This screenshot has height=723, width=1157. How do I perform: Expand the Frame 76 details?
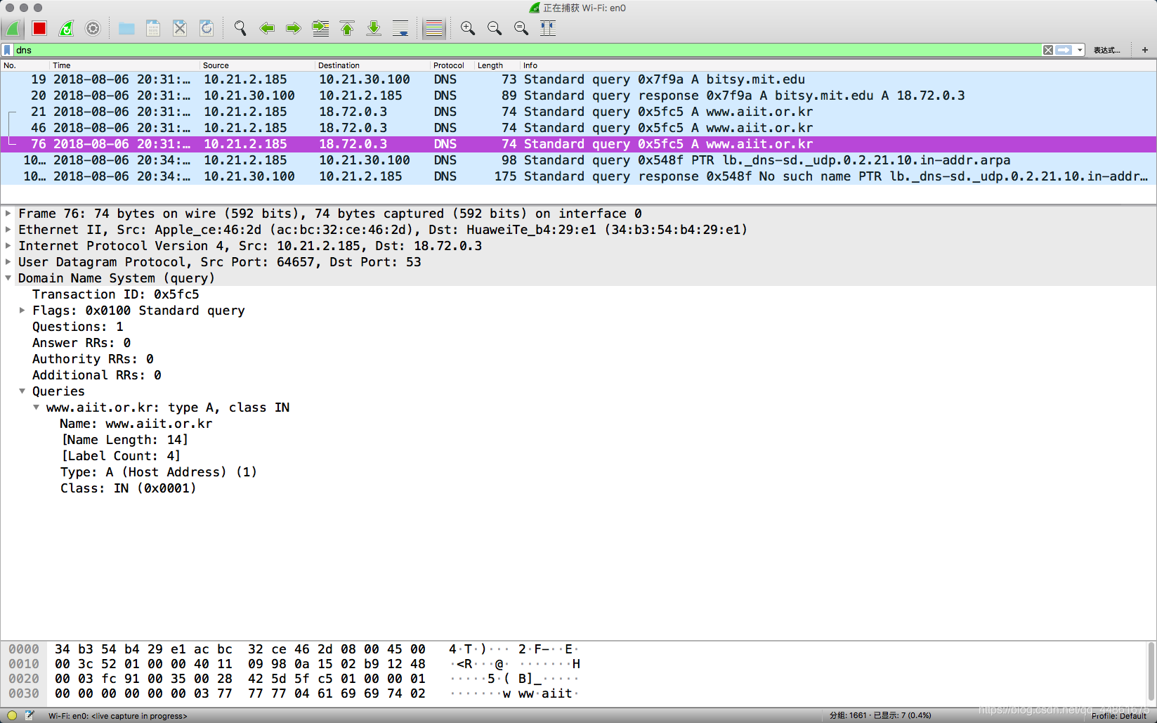pos(8,213)
